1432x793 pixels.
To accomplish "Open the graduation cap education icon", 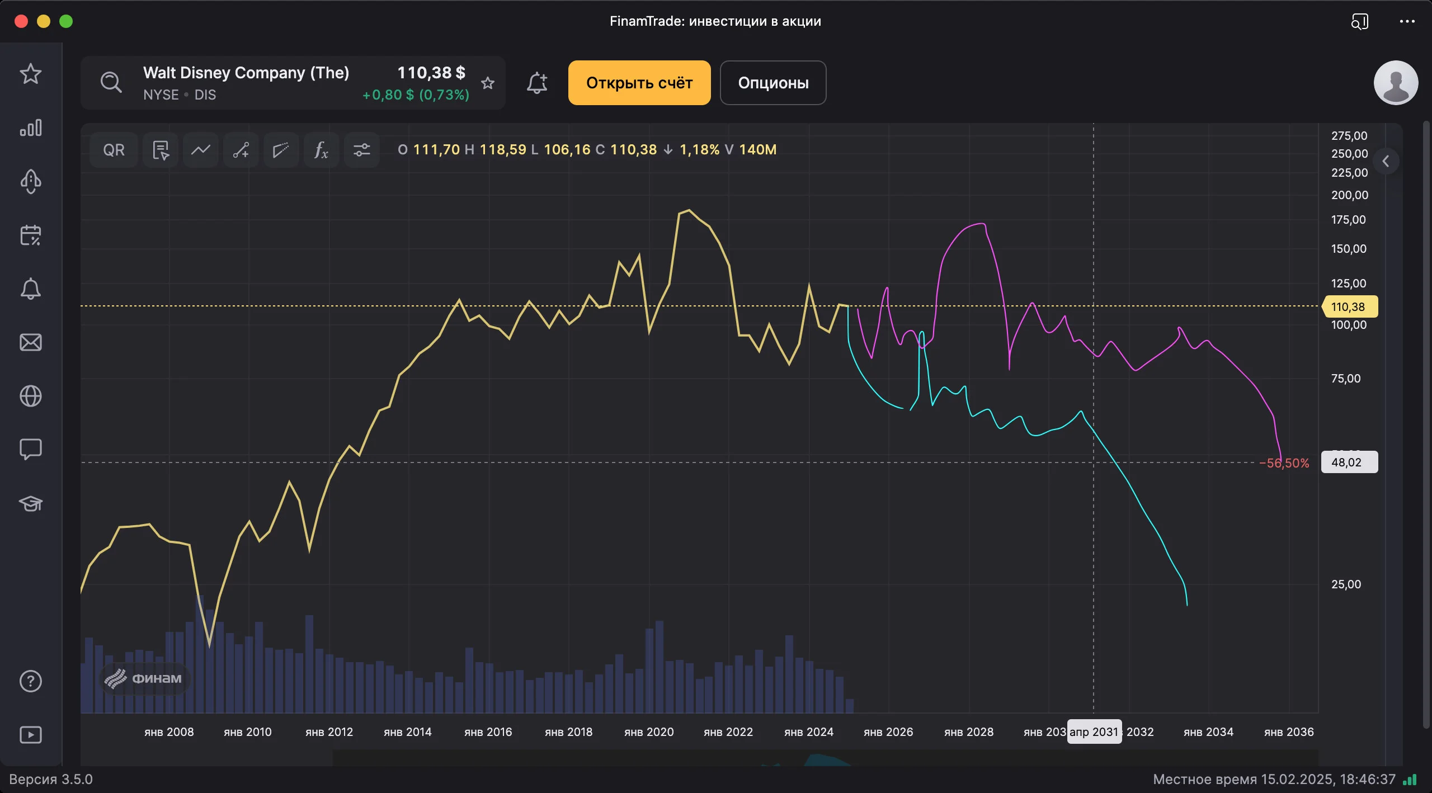I will point(30,503).
